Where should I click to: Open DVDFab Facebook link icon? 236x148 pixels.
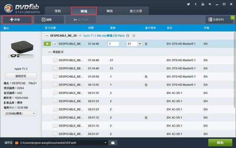click(196, 4)
